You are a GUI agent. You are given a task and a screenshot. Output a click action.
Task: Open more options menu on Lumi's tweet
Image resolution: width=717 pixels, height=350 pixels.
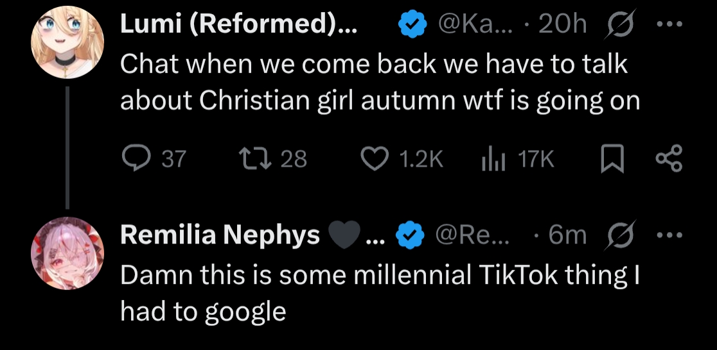(669, 24)
